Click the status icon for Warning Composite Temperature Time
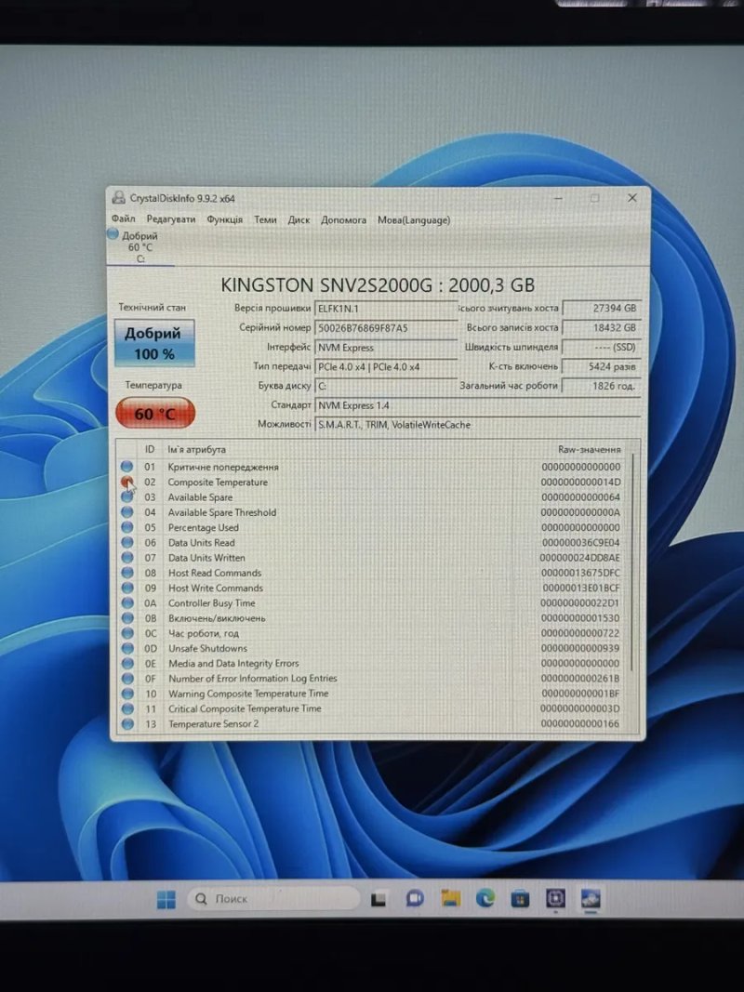744x992 pixels. tap(127, 694)
